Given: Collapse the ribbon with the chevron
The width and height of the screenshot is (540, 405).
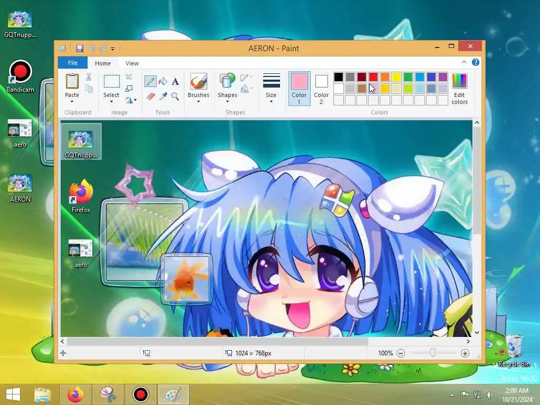Looking at the screenshot, I should (464, 62).
